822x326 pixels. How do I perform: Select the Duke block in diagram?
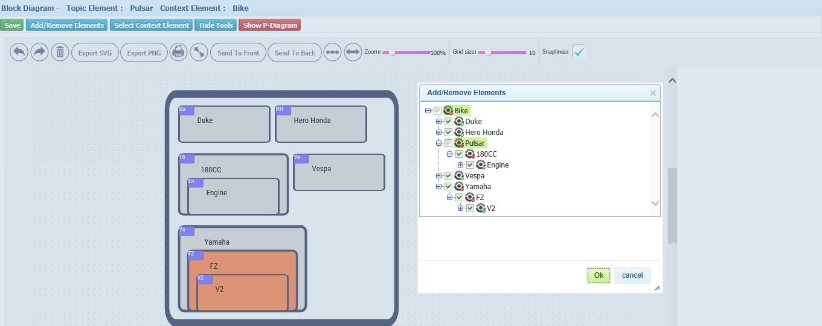(224, 124)
